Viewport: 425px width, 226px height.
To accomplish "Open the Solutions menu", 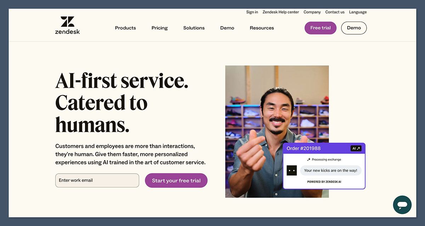I will click(x=194, y=28).
